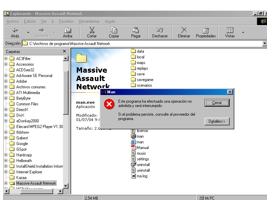
Task: Click the address field showing Massive Assault Network path
Action: (x=142, y=44)
